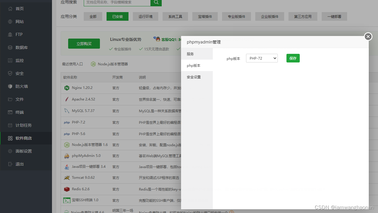
Task: Select the 系统工具 category tab
Action: click(175, 16)
